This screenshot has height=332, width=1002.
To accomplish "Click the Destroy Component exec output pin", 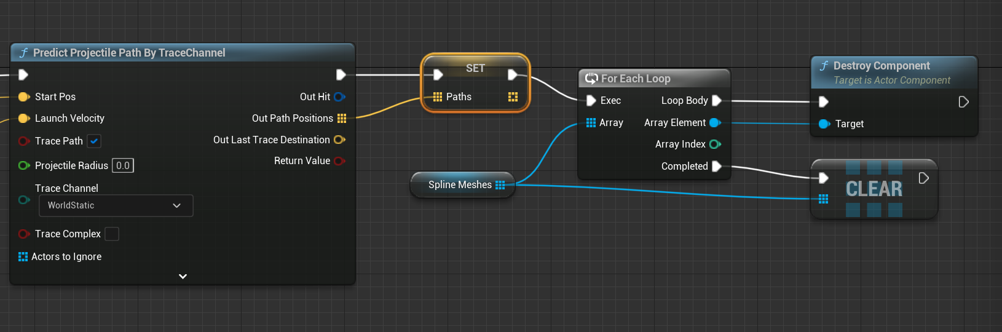I will coord(964,101).
